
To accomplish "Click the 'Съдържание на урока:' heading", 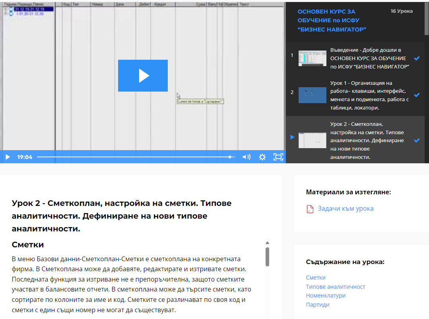I will coord(345,262).
